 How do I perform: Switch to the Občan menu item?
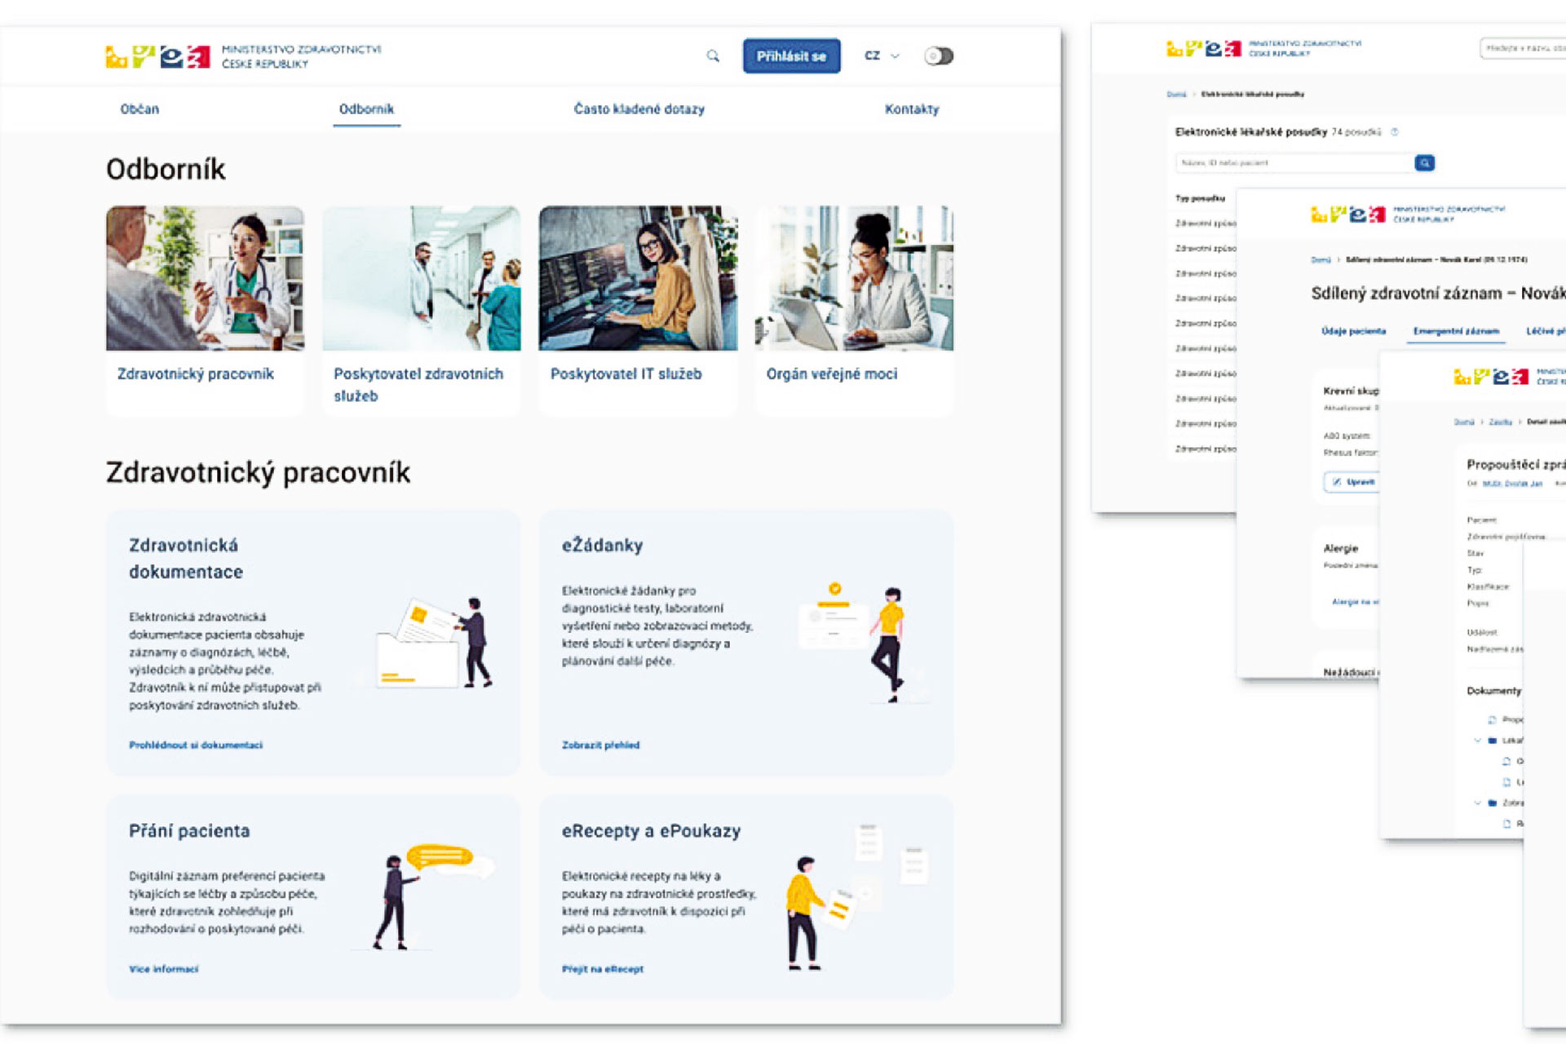[x=139, y=109]
